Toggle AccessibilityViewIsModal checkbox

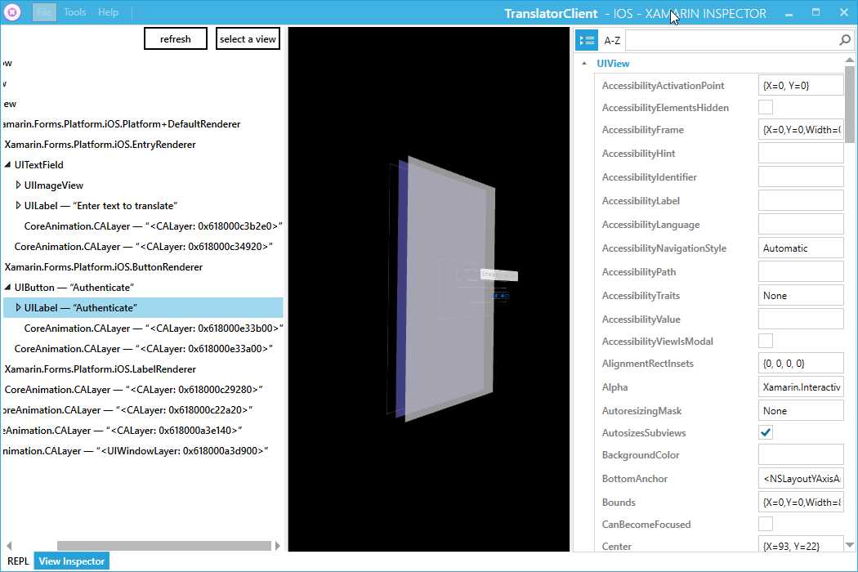tap(766, 341)
